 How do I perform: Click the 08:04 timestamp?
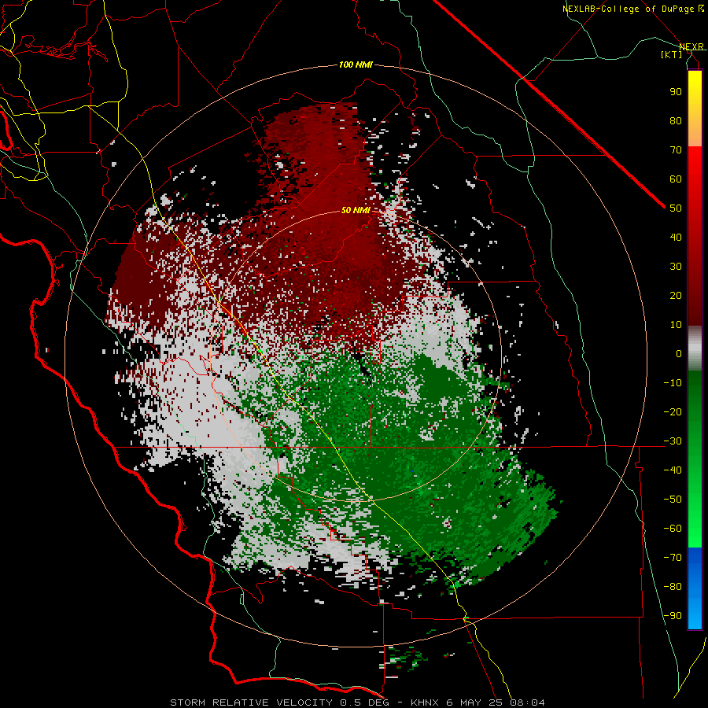[527, 702]
